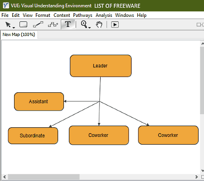
Task: Click the vertical scrollbar up arrow
Action: (203, 44)
